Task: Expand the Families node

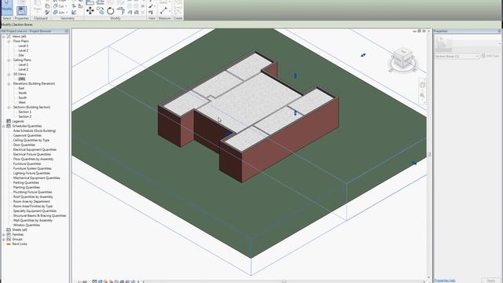Action: pyautogui.click(x=4, y=234)
